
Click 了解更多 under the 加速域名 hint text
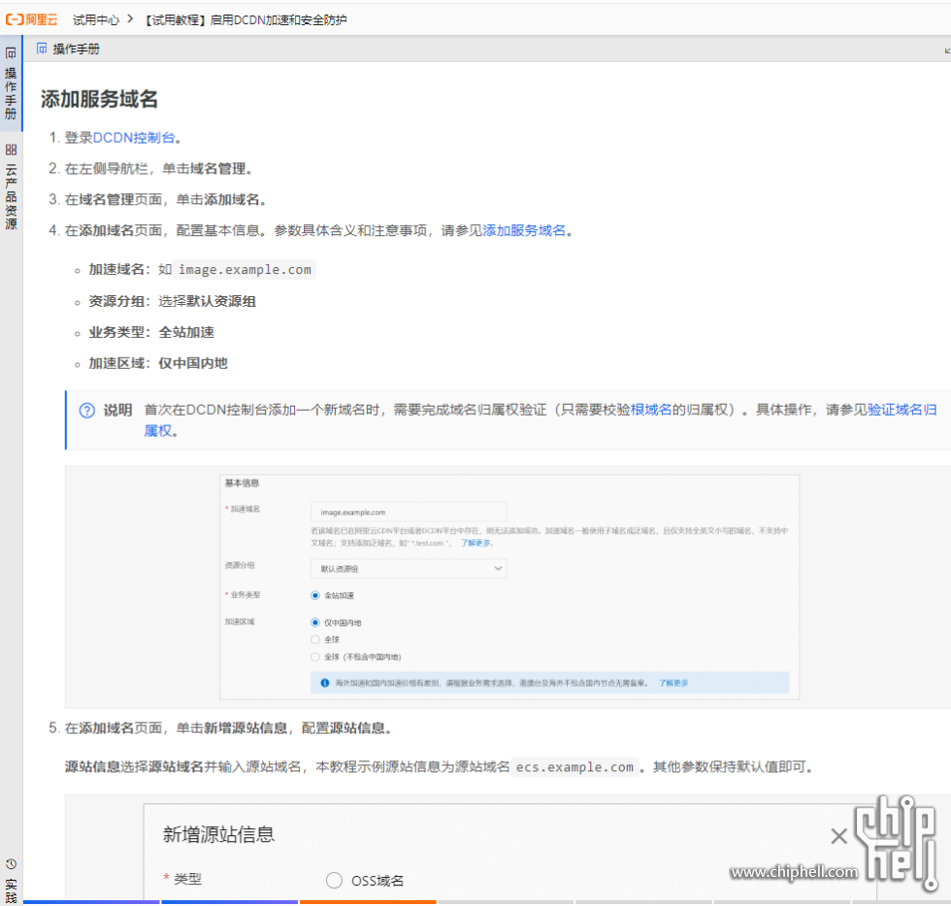click(x=475, y=543)
